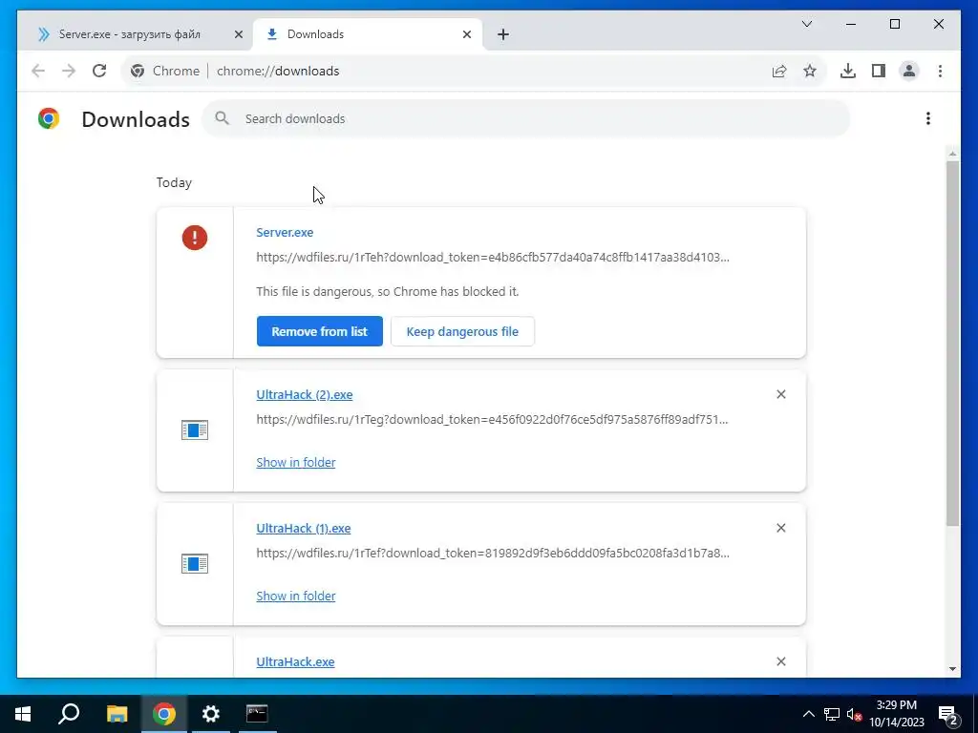Click the 'This file is dangerous' message
Screen dimensions: 978x733
pyautogui.click(x=388, y=291)
